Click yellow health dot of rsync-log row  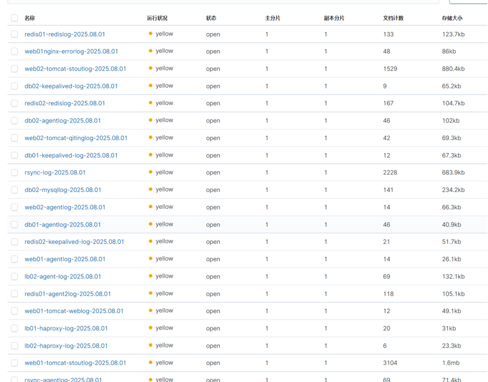pyautogui.click(x=151, y=172)
